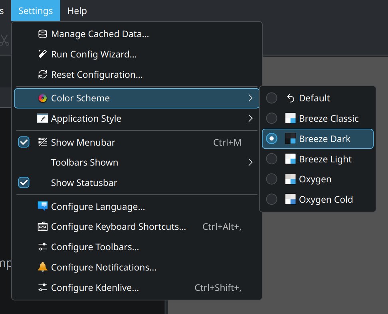This screenshot has width=388, height=314.
Task: Click the Toolbars Shown label
Action: [x=85, y=162]
